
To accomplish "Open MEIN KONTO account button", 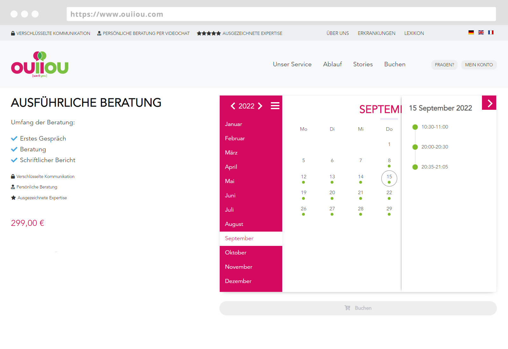I will point(479,65).
